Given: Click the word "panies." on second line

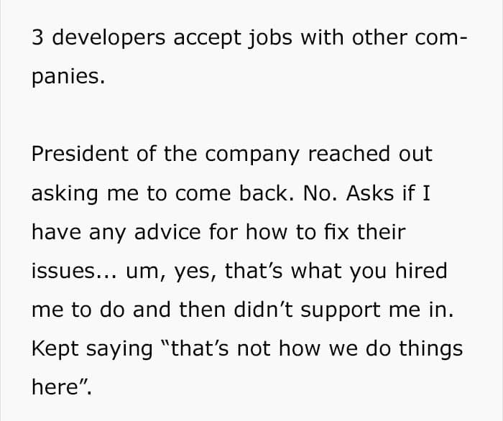Looking at the screenshot, I should pos(68,78).
